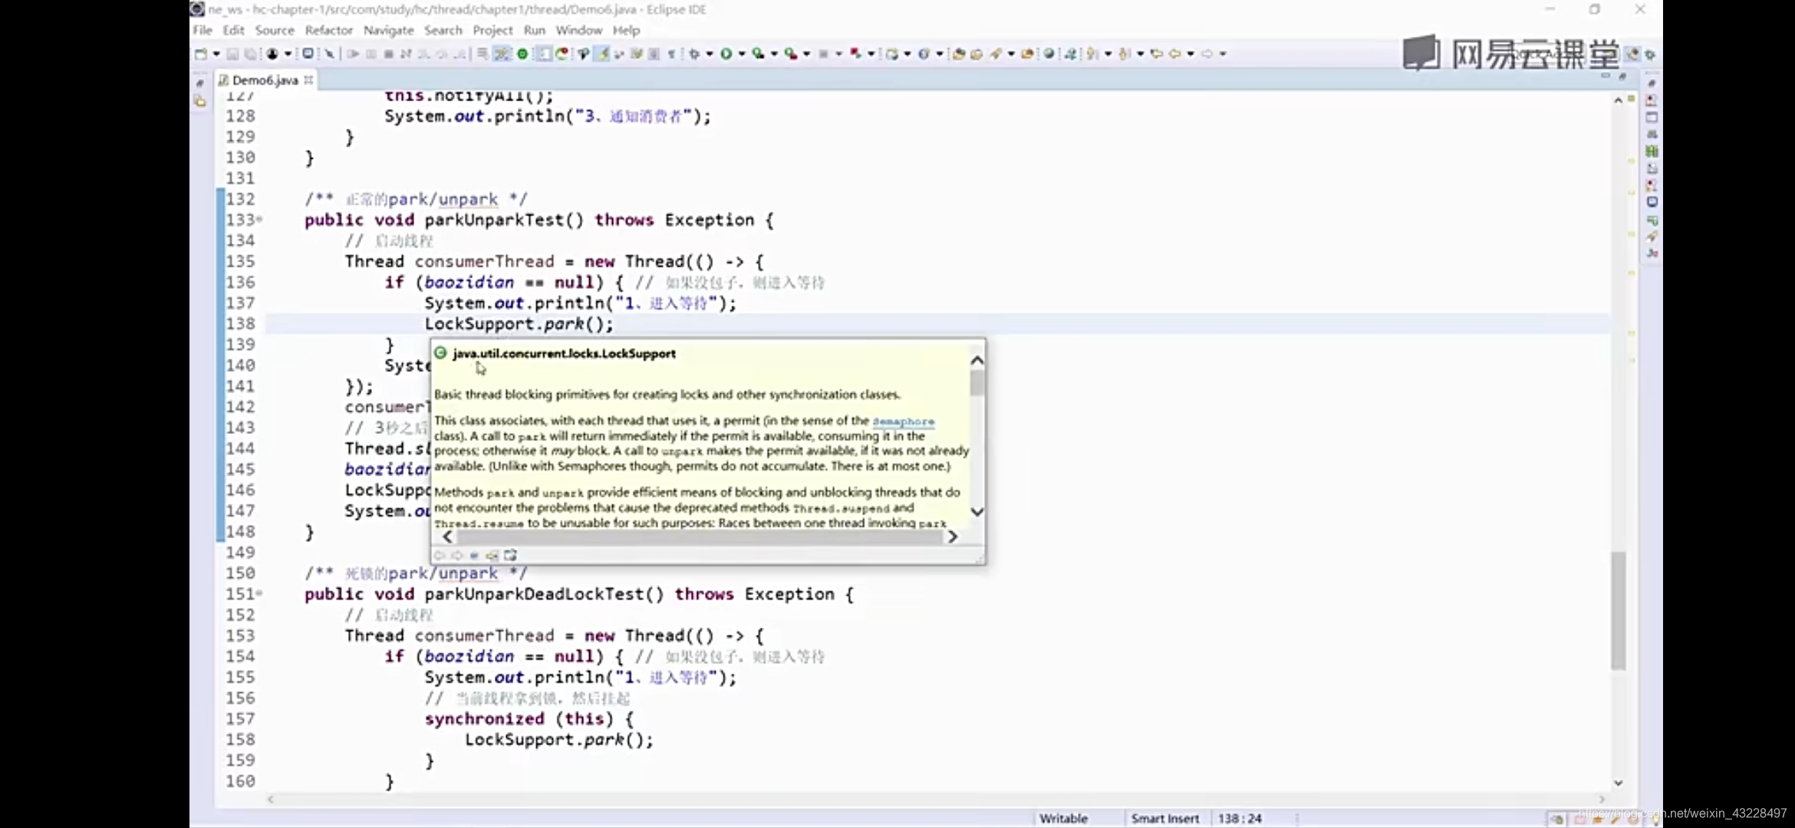
Task: Click Open Attached Javadoc in Browser popup icon
Action: pyautogui.click(x=510, y=555)
